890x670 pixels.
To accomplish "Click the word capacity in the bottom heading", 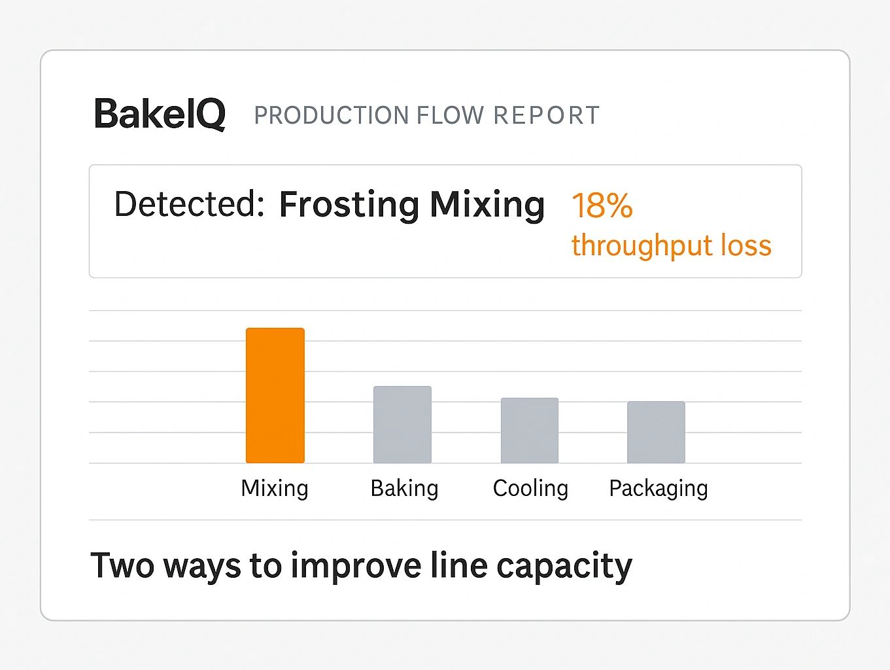I will 564,567.
